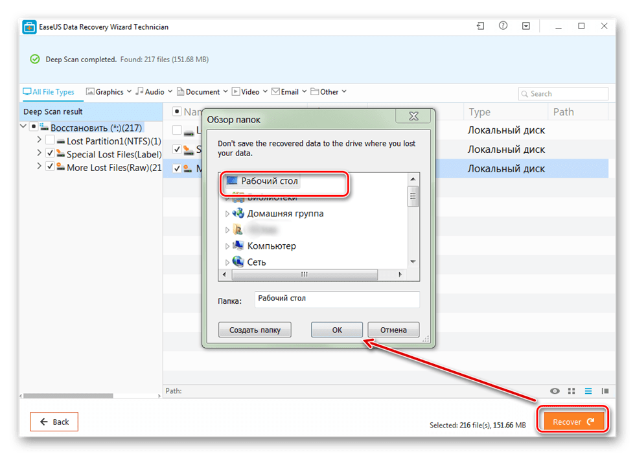Click the import/export arrow icon in title bar
This screenshot has height=456, width=635.
click(480, 27)
